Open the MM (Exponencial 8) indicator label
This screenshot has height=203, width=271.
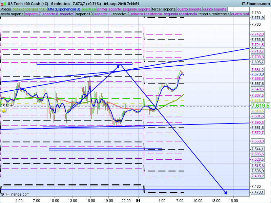tap(64, 9)
